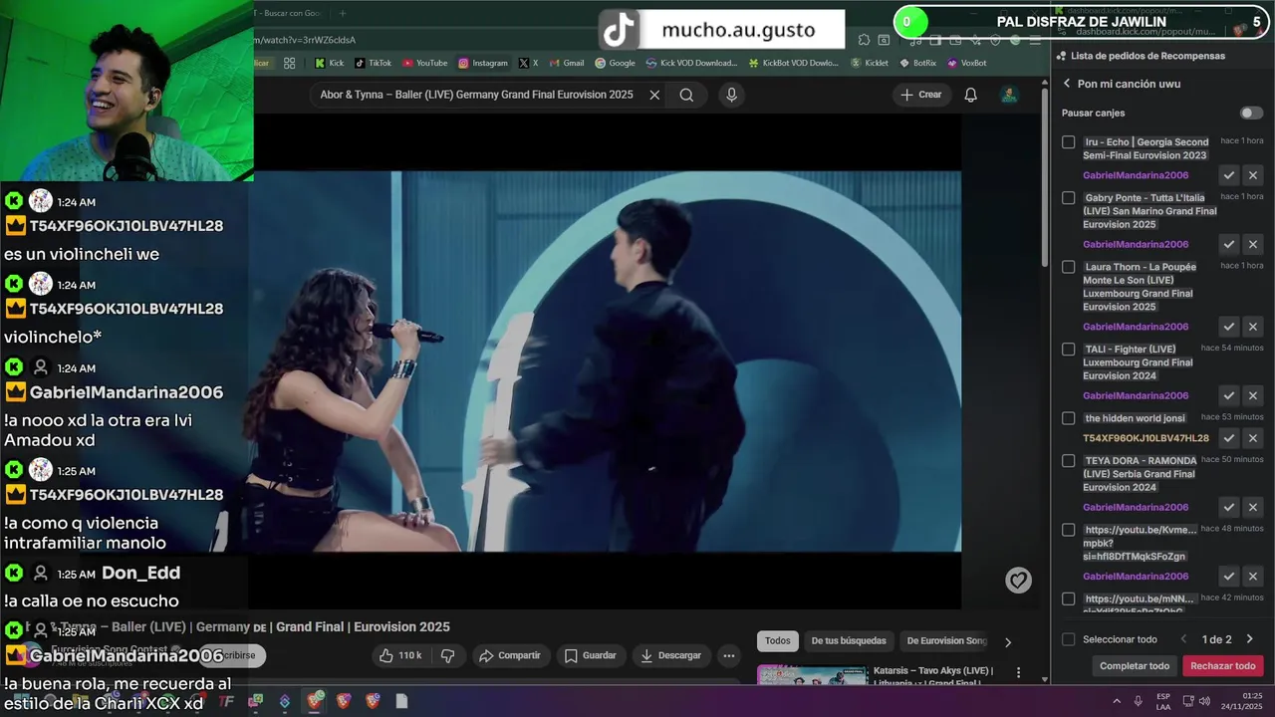The height and width of the screenshot is (717, 1275).
Task: Click Completar todo button
Action: click(1135, 666)
